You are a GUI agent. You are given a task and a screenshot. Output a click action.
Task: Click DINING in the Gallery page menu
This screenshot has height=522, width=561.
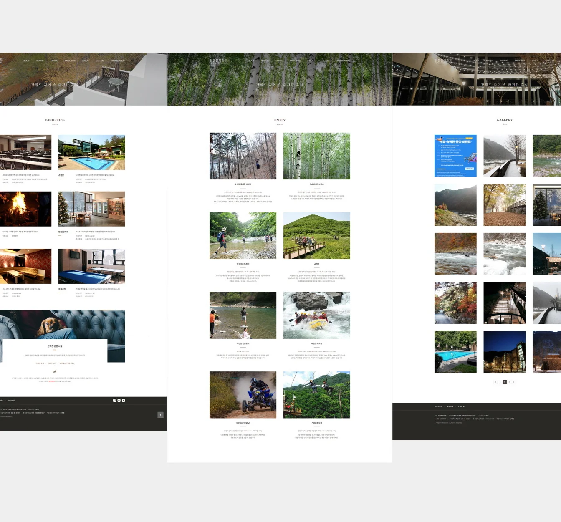pyautogui.click(x=504, y=61)
